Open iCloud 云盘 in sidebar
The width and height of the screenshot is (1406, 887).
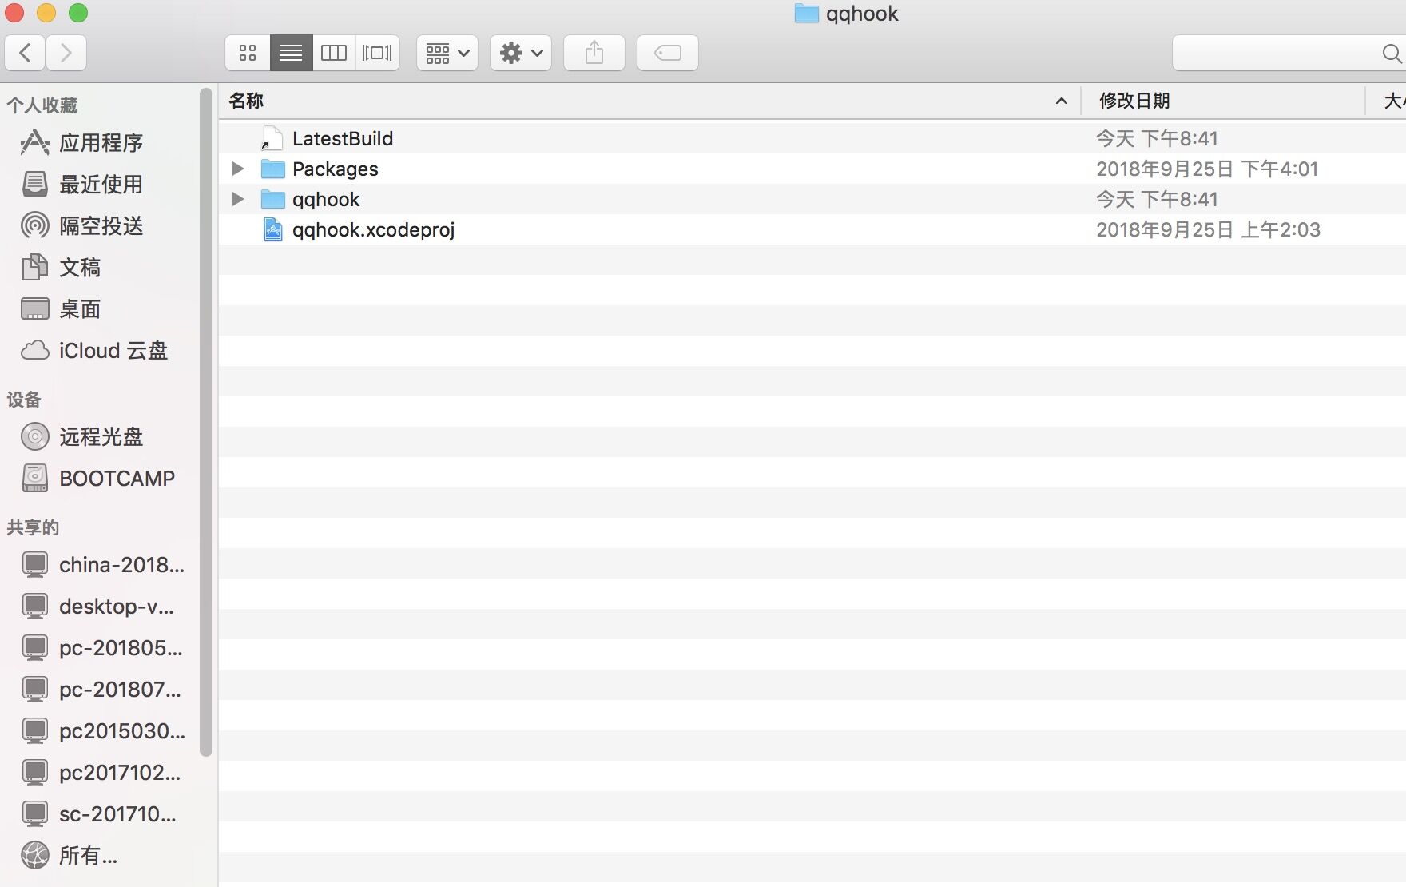coord(113,351)
